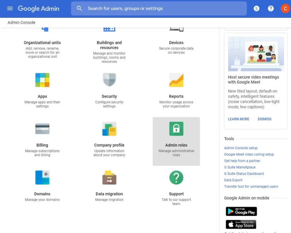The height and width of the screenshot is (233, 291).
Task: Click the green Support question icon
Action: pyautogui.click(x=176, y=178)
